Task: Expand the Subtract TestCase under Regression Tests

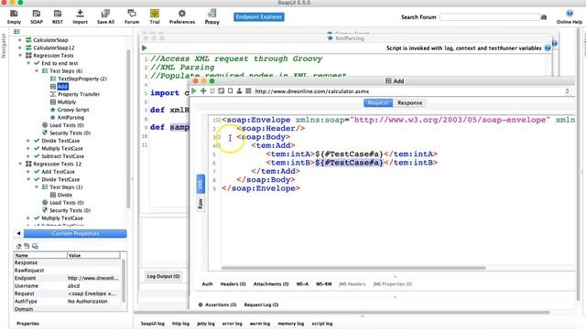Action: (28, 156)
